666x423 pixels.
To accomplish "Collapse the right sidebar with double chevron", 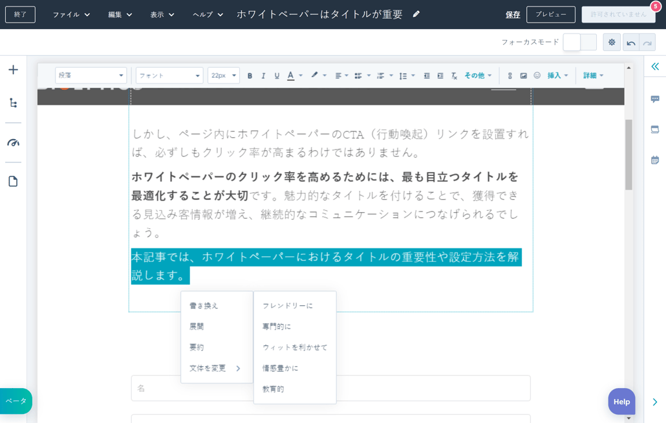I will [x=655, y=66].
